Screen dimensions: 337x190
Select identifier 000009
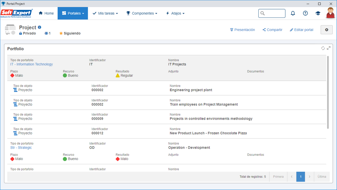(97, 119)
